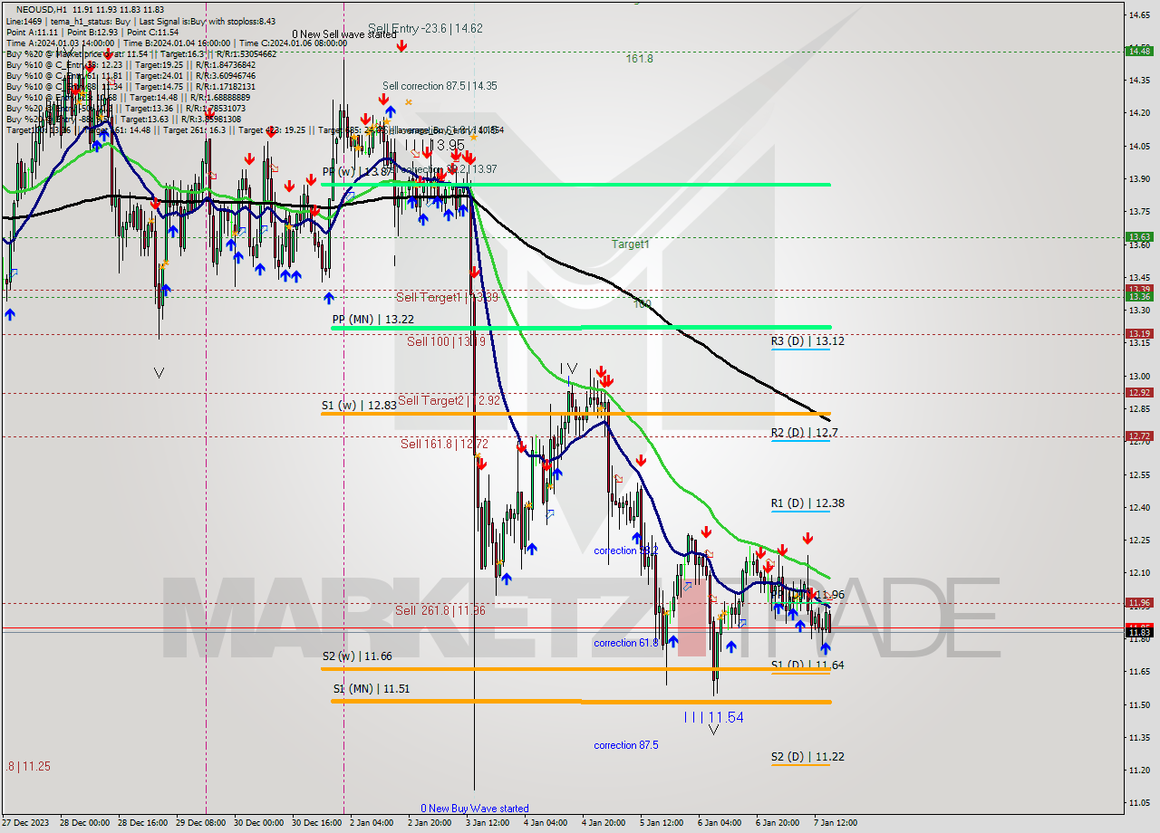Select the 'R1 (D) | 12.38' resistance label
The image size is (1160, 833).
click(808, 503)
